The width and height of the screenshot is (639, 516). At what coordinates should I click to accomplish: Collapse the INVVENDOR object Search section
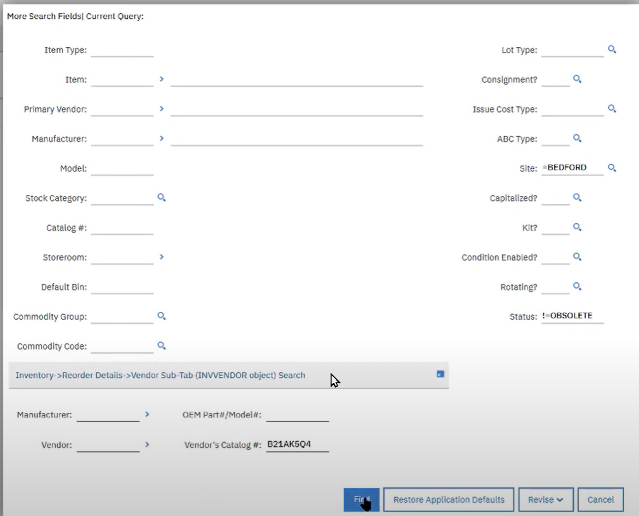[440, 374]
